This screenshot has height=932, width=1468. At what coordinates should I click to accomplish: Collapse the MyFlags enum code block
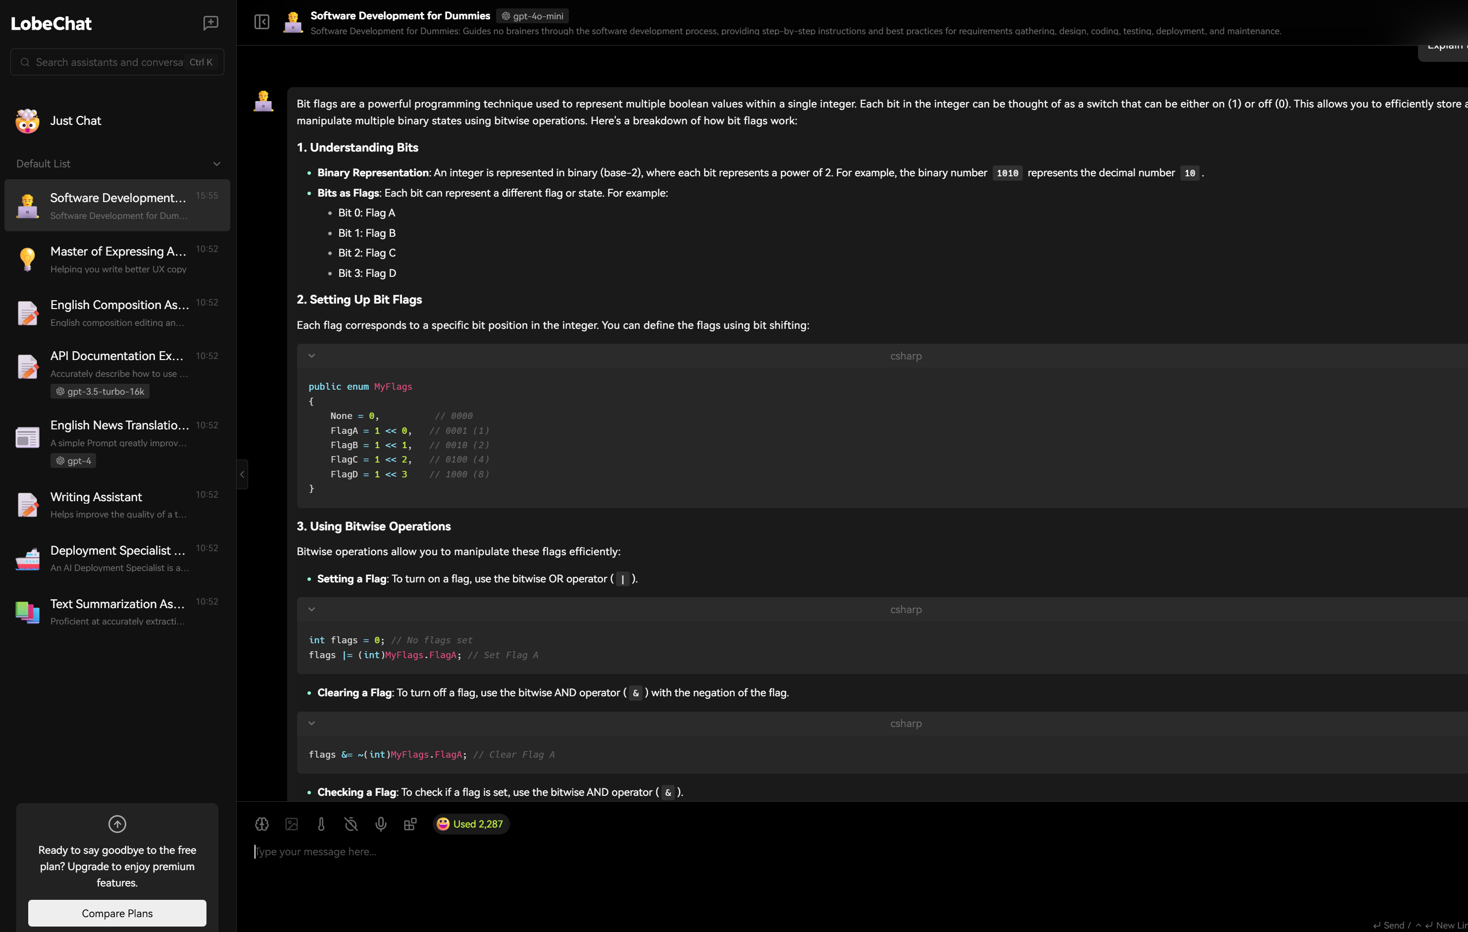click(311, 356)
